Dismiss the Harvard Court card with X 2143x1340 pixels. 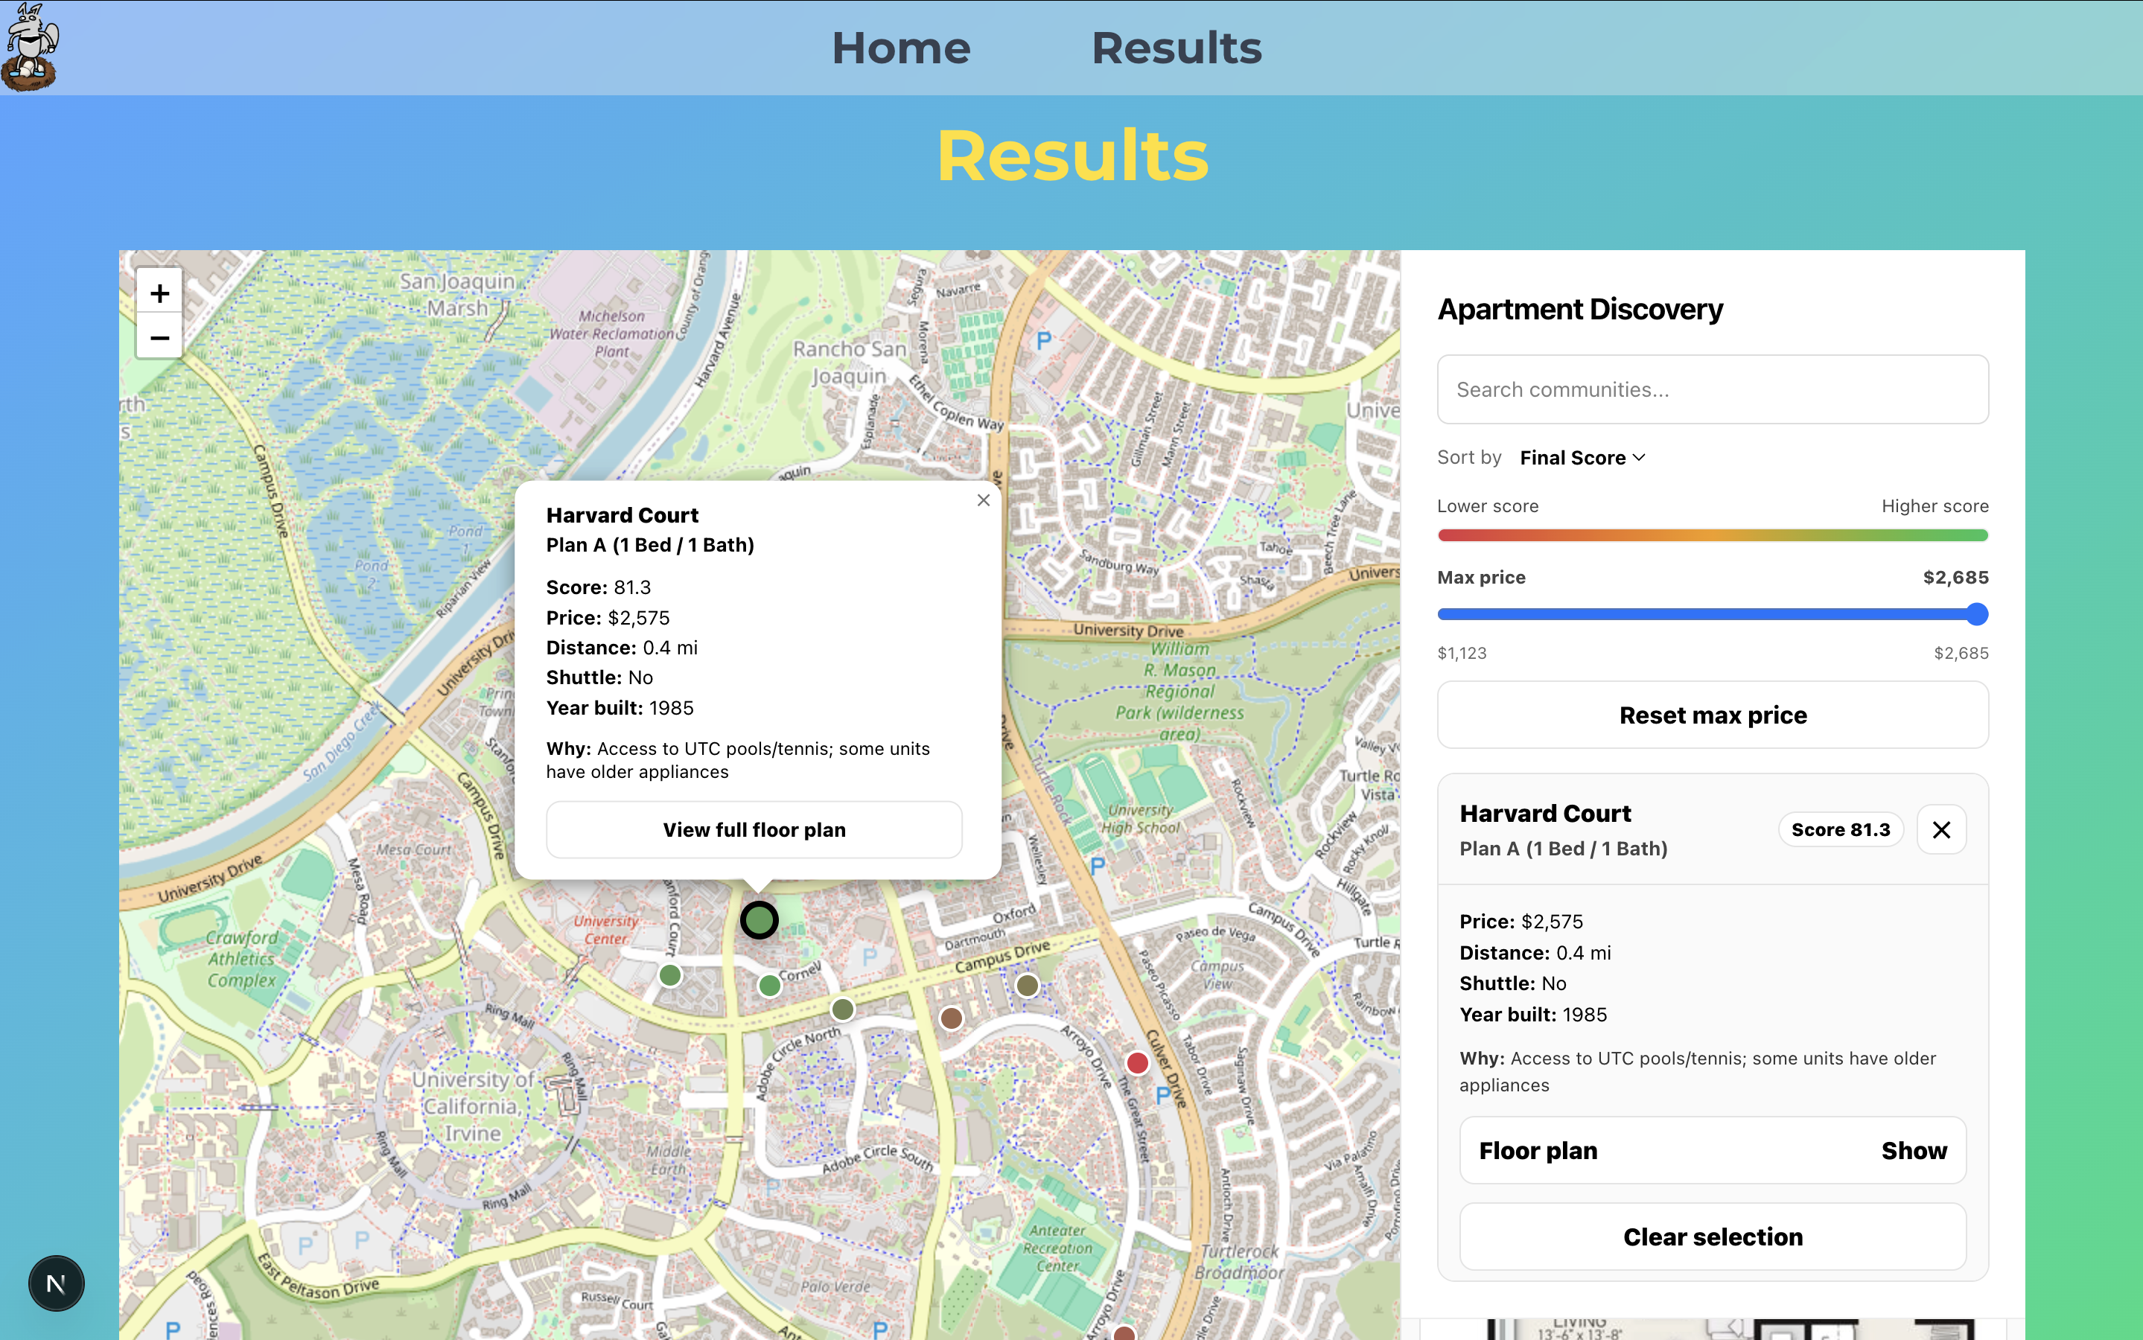(x=1941, y=829)
